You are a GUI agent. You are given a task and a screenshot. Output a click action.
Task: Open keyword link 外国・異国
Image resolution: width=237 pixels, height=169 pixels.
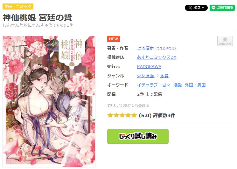tap(195, 85)
